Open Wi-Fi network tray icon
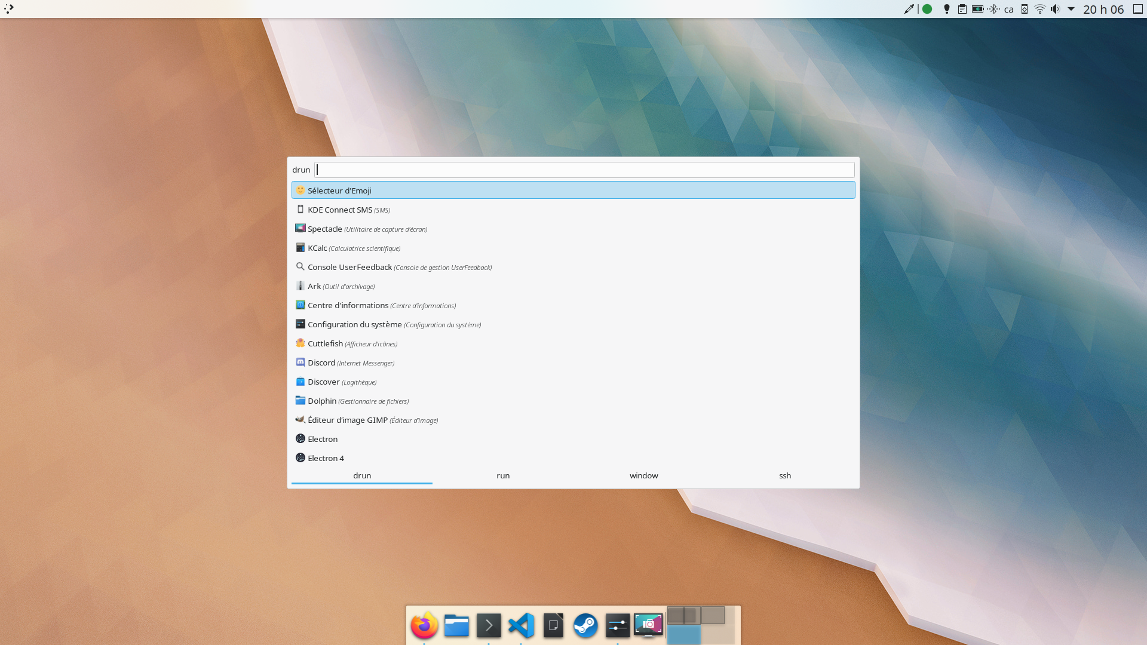Image resolution: width=1147 pixels, height=645 pixels. click(x=1039, y=9)
